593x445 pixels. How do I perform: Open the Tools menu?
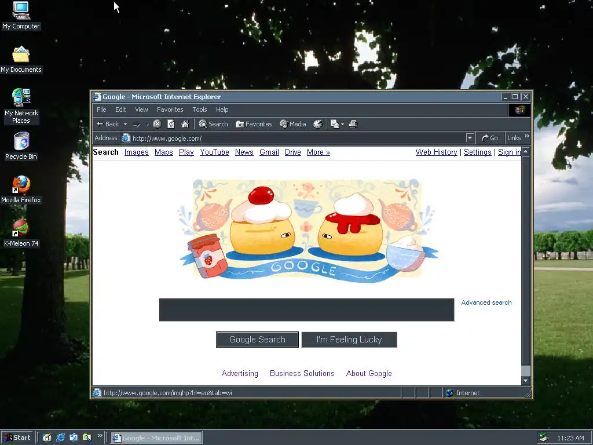pos(200,110)
